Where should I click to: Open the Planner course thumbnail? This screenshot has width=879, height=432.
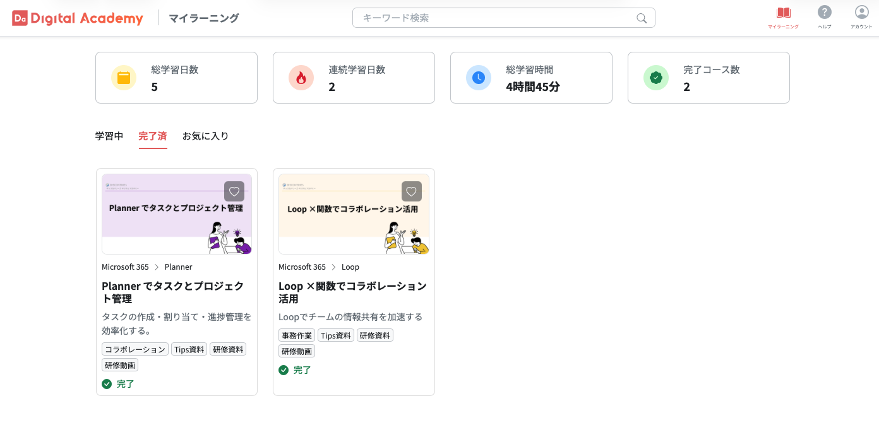click(177, 214)
